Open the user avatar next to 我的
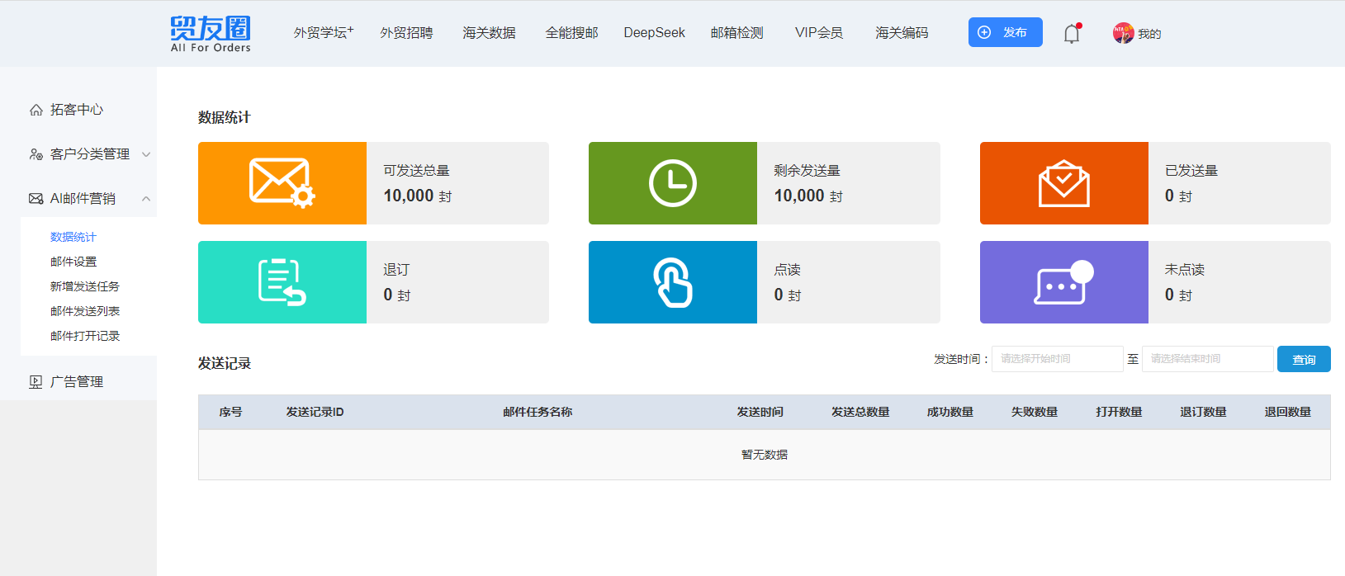1345x576 pixels. point(1123,33)
